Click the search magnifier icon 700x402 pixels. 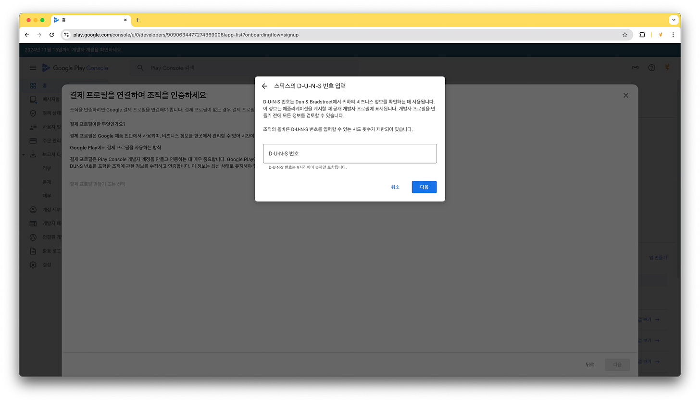[140, 68]
